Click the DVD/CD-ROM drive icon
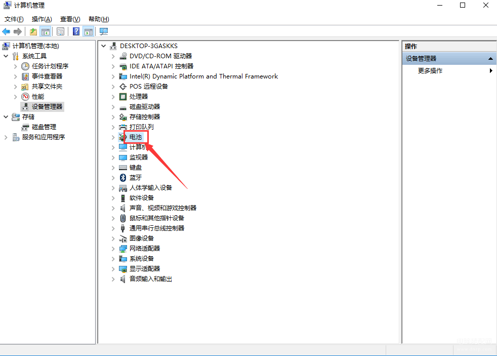 point(123,56)
